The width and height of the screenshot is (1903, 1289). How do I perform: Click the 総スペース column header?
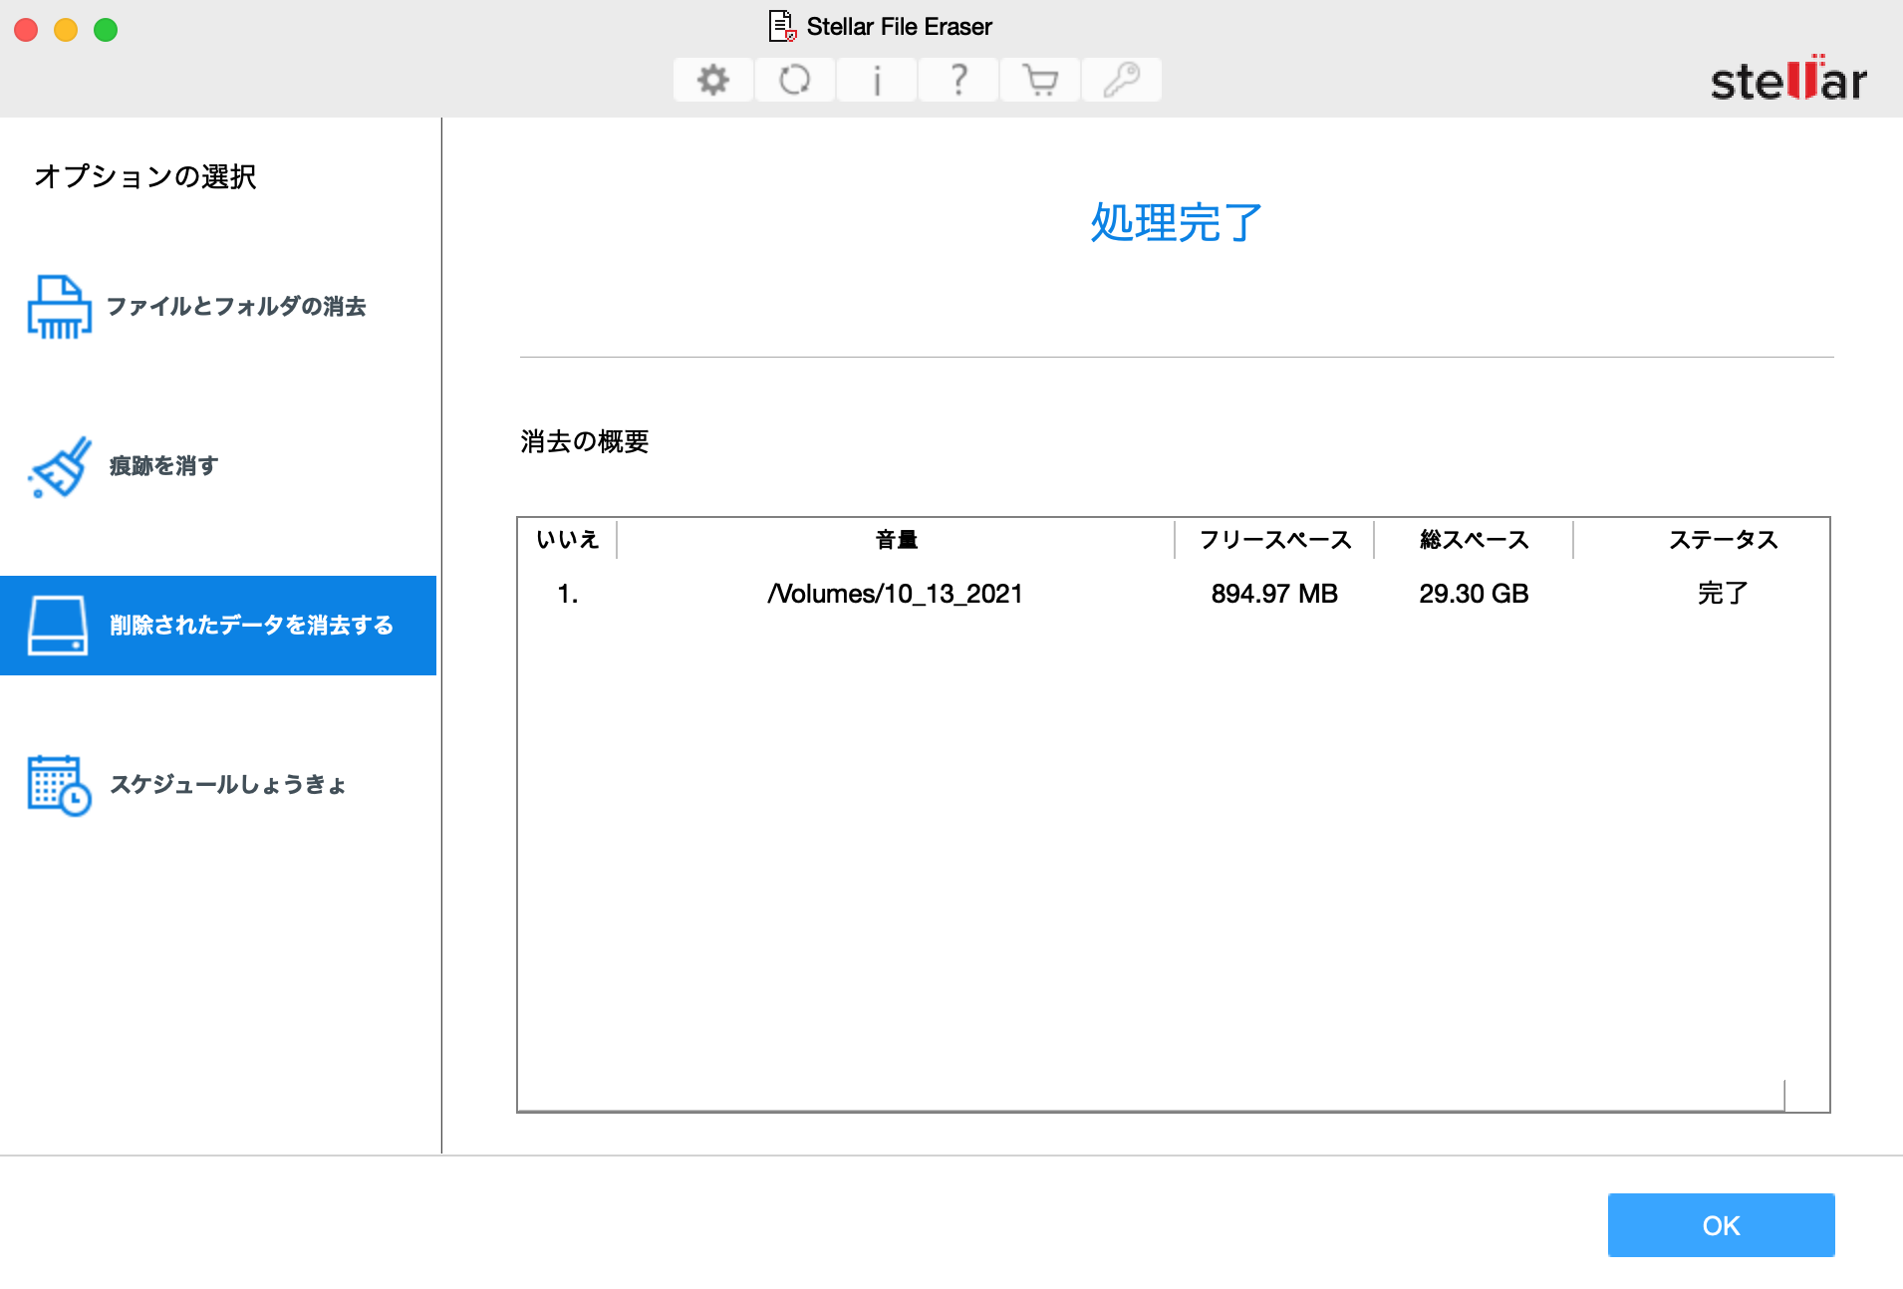coord(1474,540)
